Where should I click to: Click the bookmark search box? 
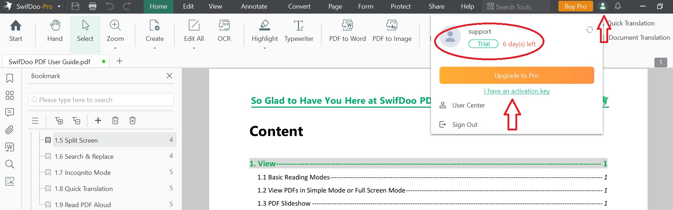101,100
